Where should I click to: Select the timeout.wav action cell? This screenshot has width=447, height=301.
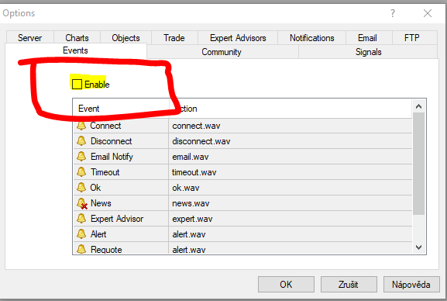click(291, 172)
